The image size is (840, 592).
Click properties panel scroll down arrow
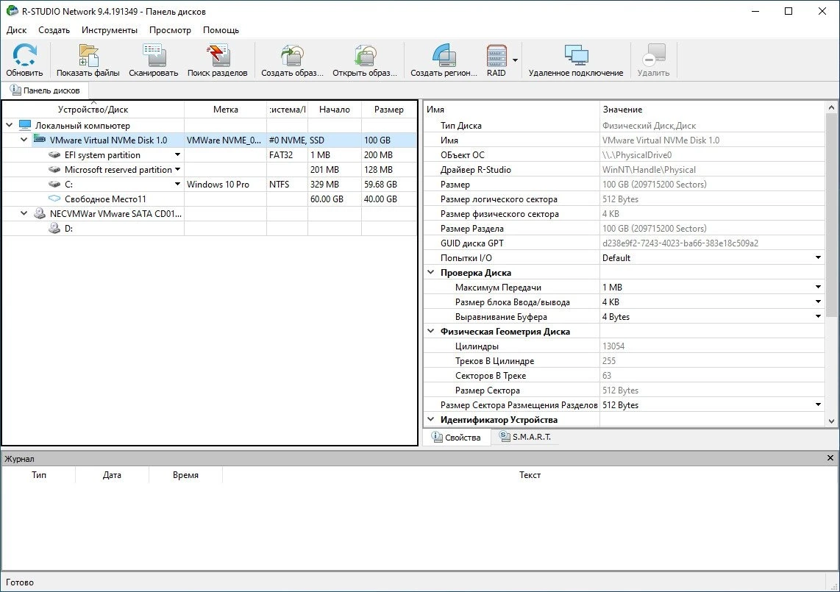[x=831, y=421]
